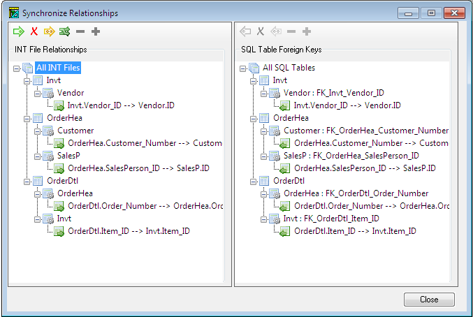
Task: Click the yellow arrow icon in left toolbar
Action: click(49, 31)
